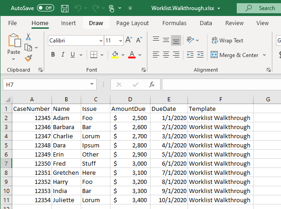Click Align Left icon
The image size is (281, 209).
click(156, 55)
